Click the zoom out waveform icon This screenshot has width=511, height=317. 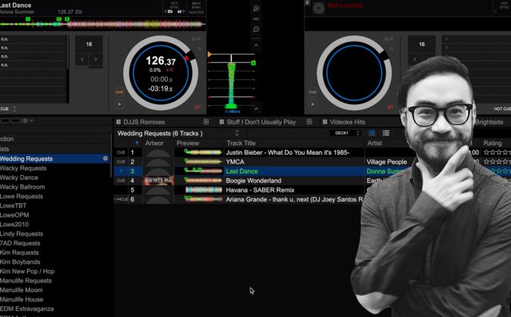click(256, 29)
